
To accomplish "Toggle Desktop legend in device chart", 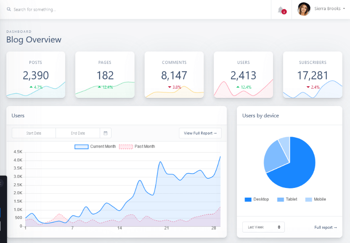I will tap(257, 199).
